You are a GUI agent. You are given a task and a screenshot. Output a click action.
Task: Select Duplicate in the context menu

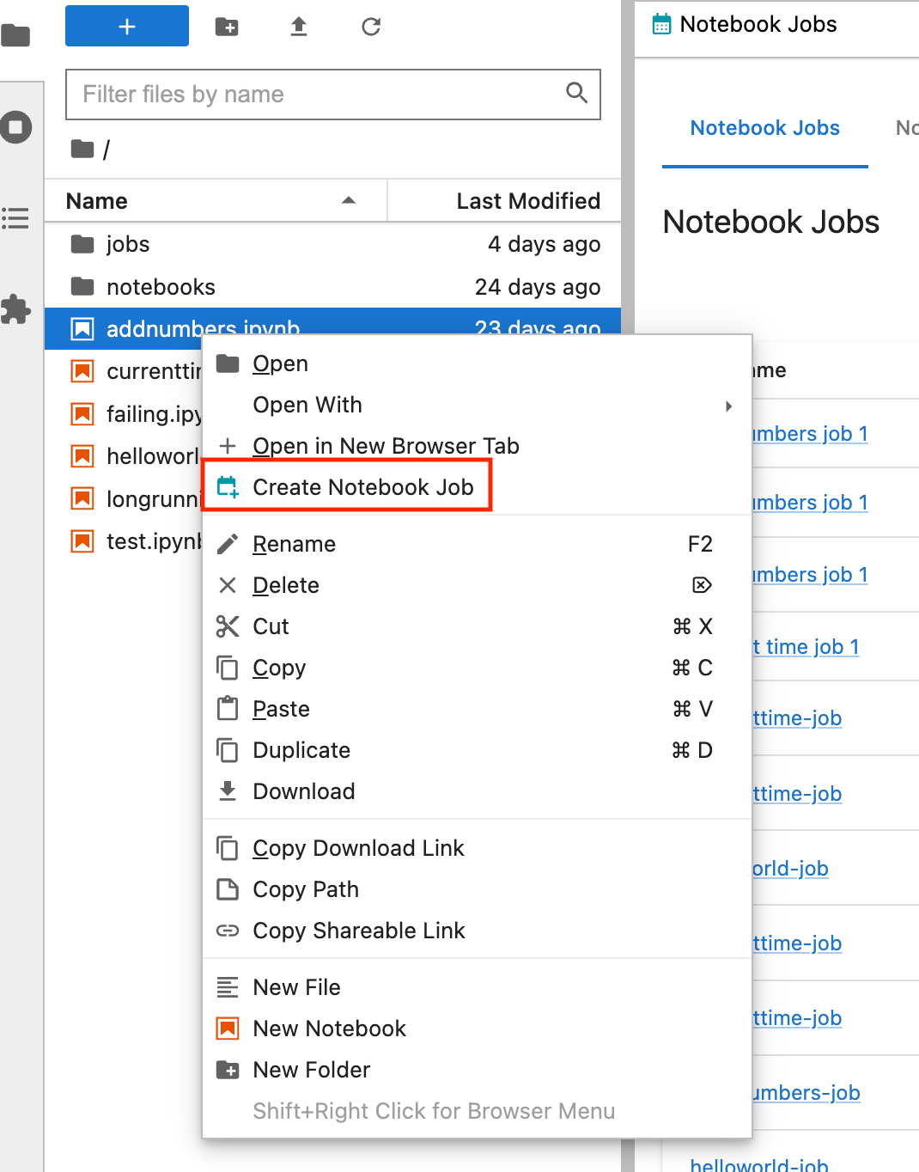click(x=301, y=749)
